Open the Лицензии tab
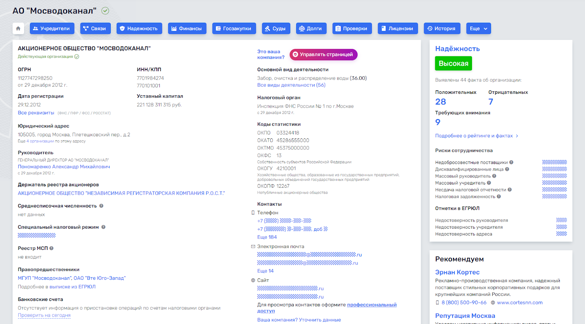Viewport: 585px width, 324px height. [398, 28]
